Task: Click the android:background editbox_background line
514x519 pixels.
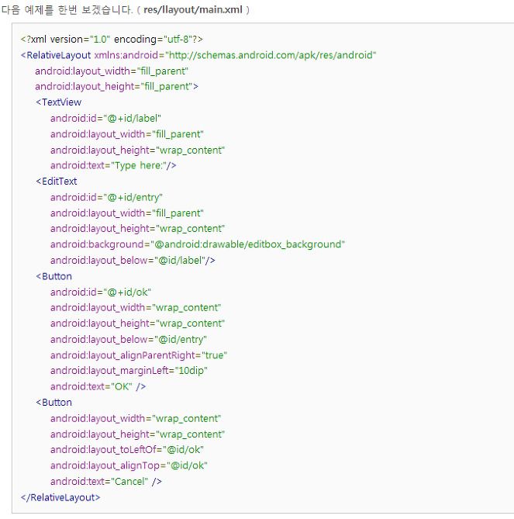Action: (198, 244)
